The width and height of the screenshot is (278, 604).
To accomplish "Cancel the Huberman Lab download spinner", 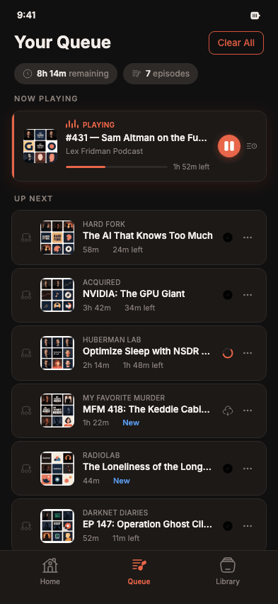I will point(228,353).
